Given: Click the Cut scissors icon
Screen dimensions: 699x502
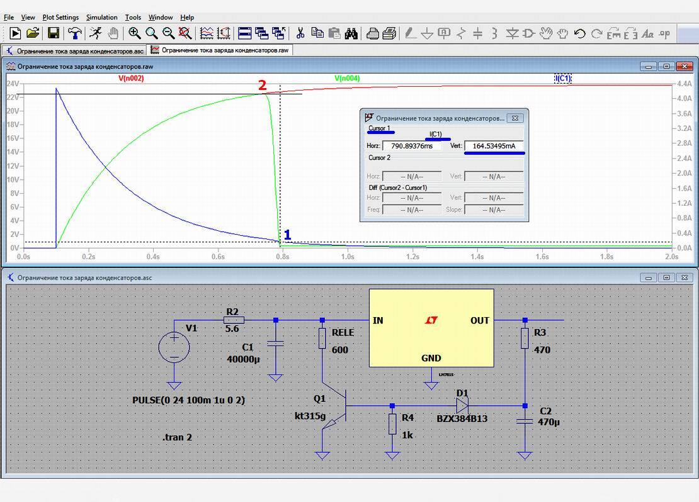Looking at the screenshot, I should [300, 33].
